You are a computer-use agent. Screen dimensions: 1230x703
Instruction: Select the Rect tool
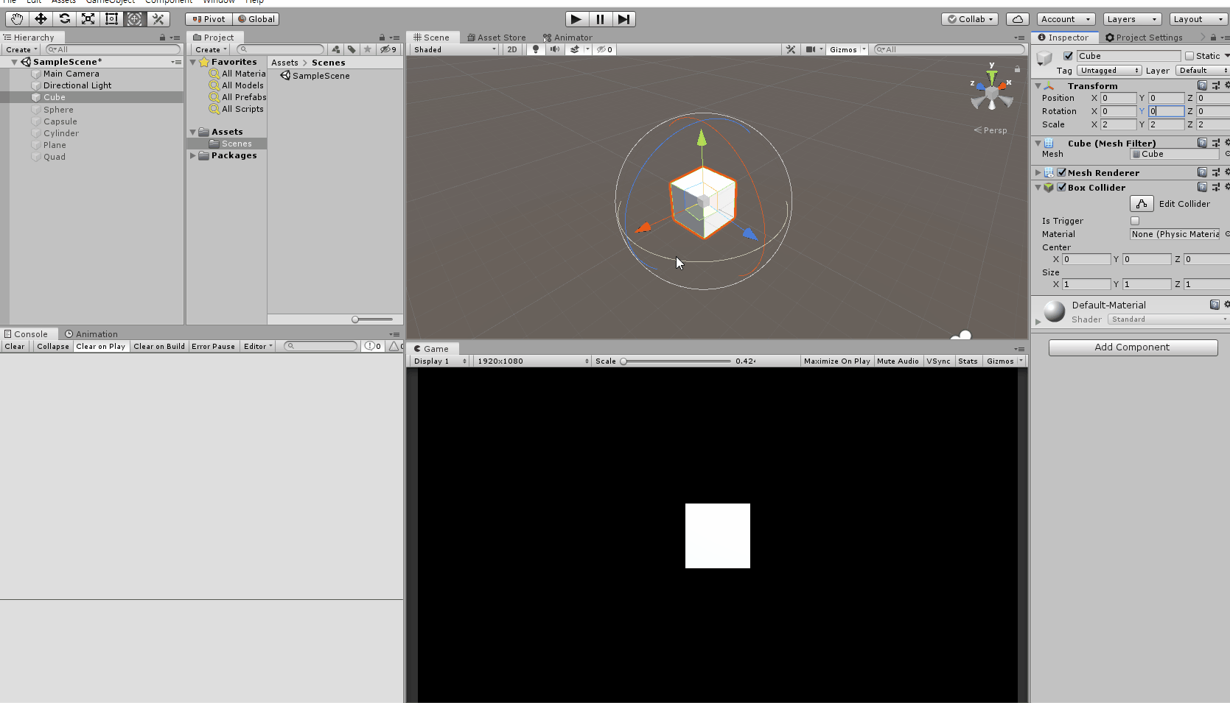tap(111, 19)
